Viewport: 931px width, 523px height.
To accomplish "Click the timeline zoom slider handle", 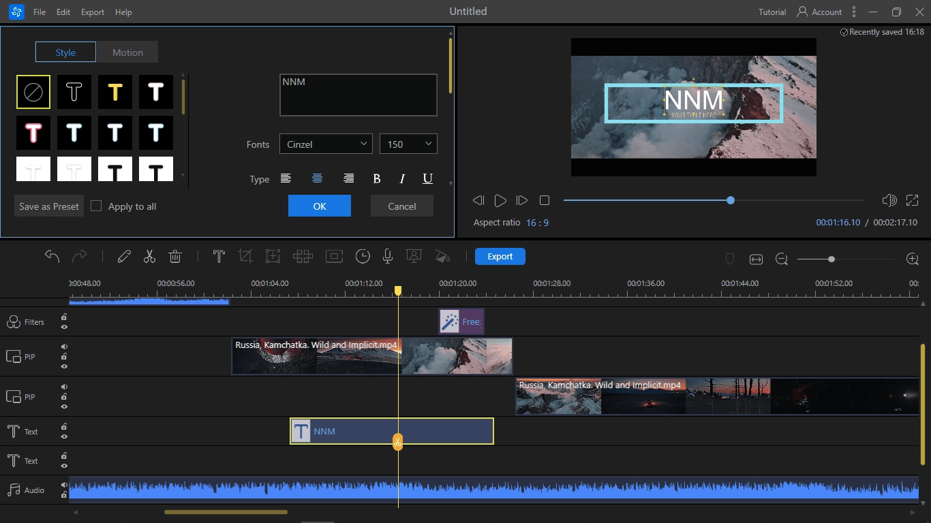I will point(831,259).
